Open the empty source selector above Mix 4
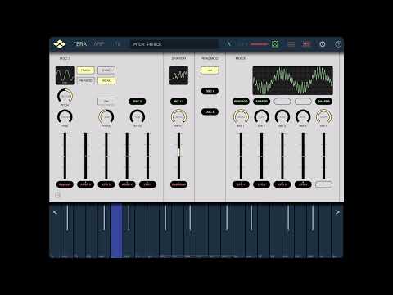The width and height of the screenshot is (393, 295). 303,102
